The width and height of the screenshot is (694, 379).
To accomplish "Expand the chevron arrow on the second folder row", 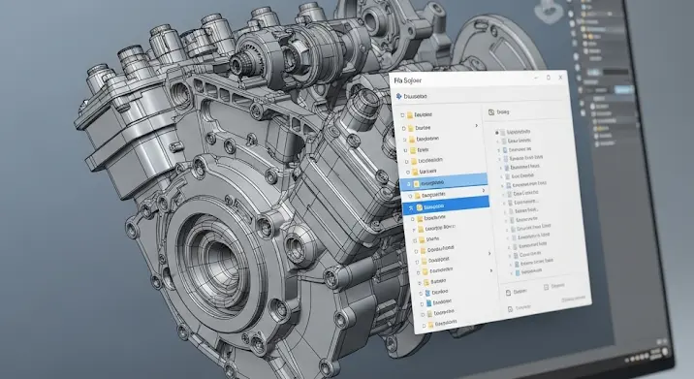I will point(476,126).
